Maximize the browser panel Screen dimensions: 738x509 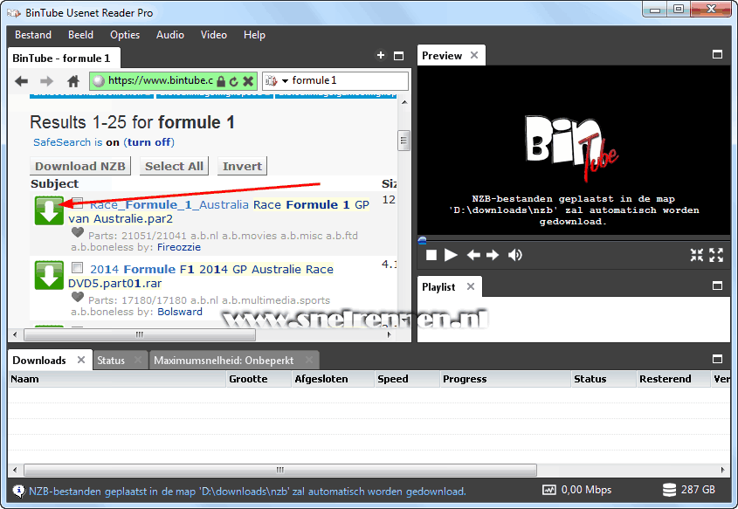coord(398,56)
